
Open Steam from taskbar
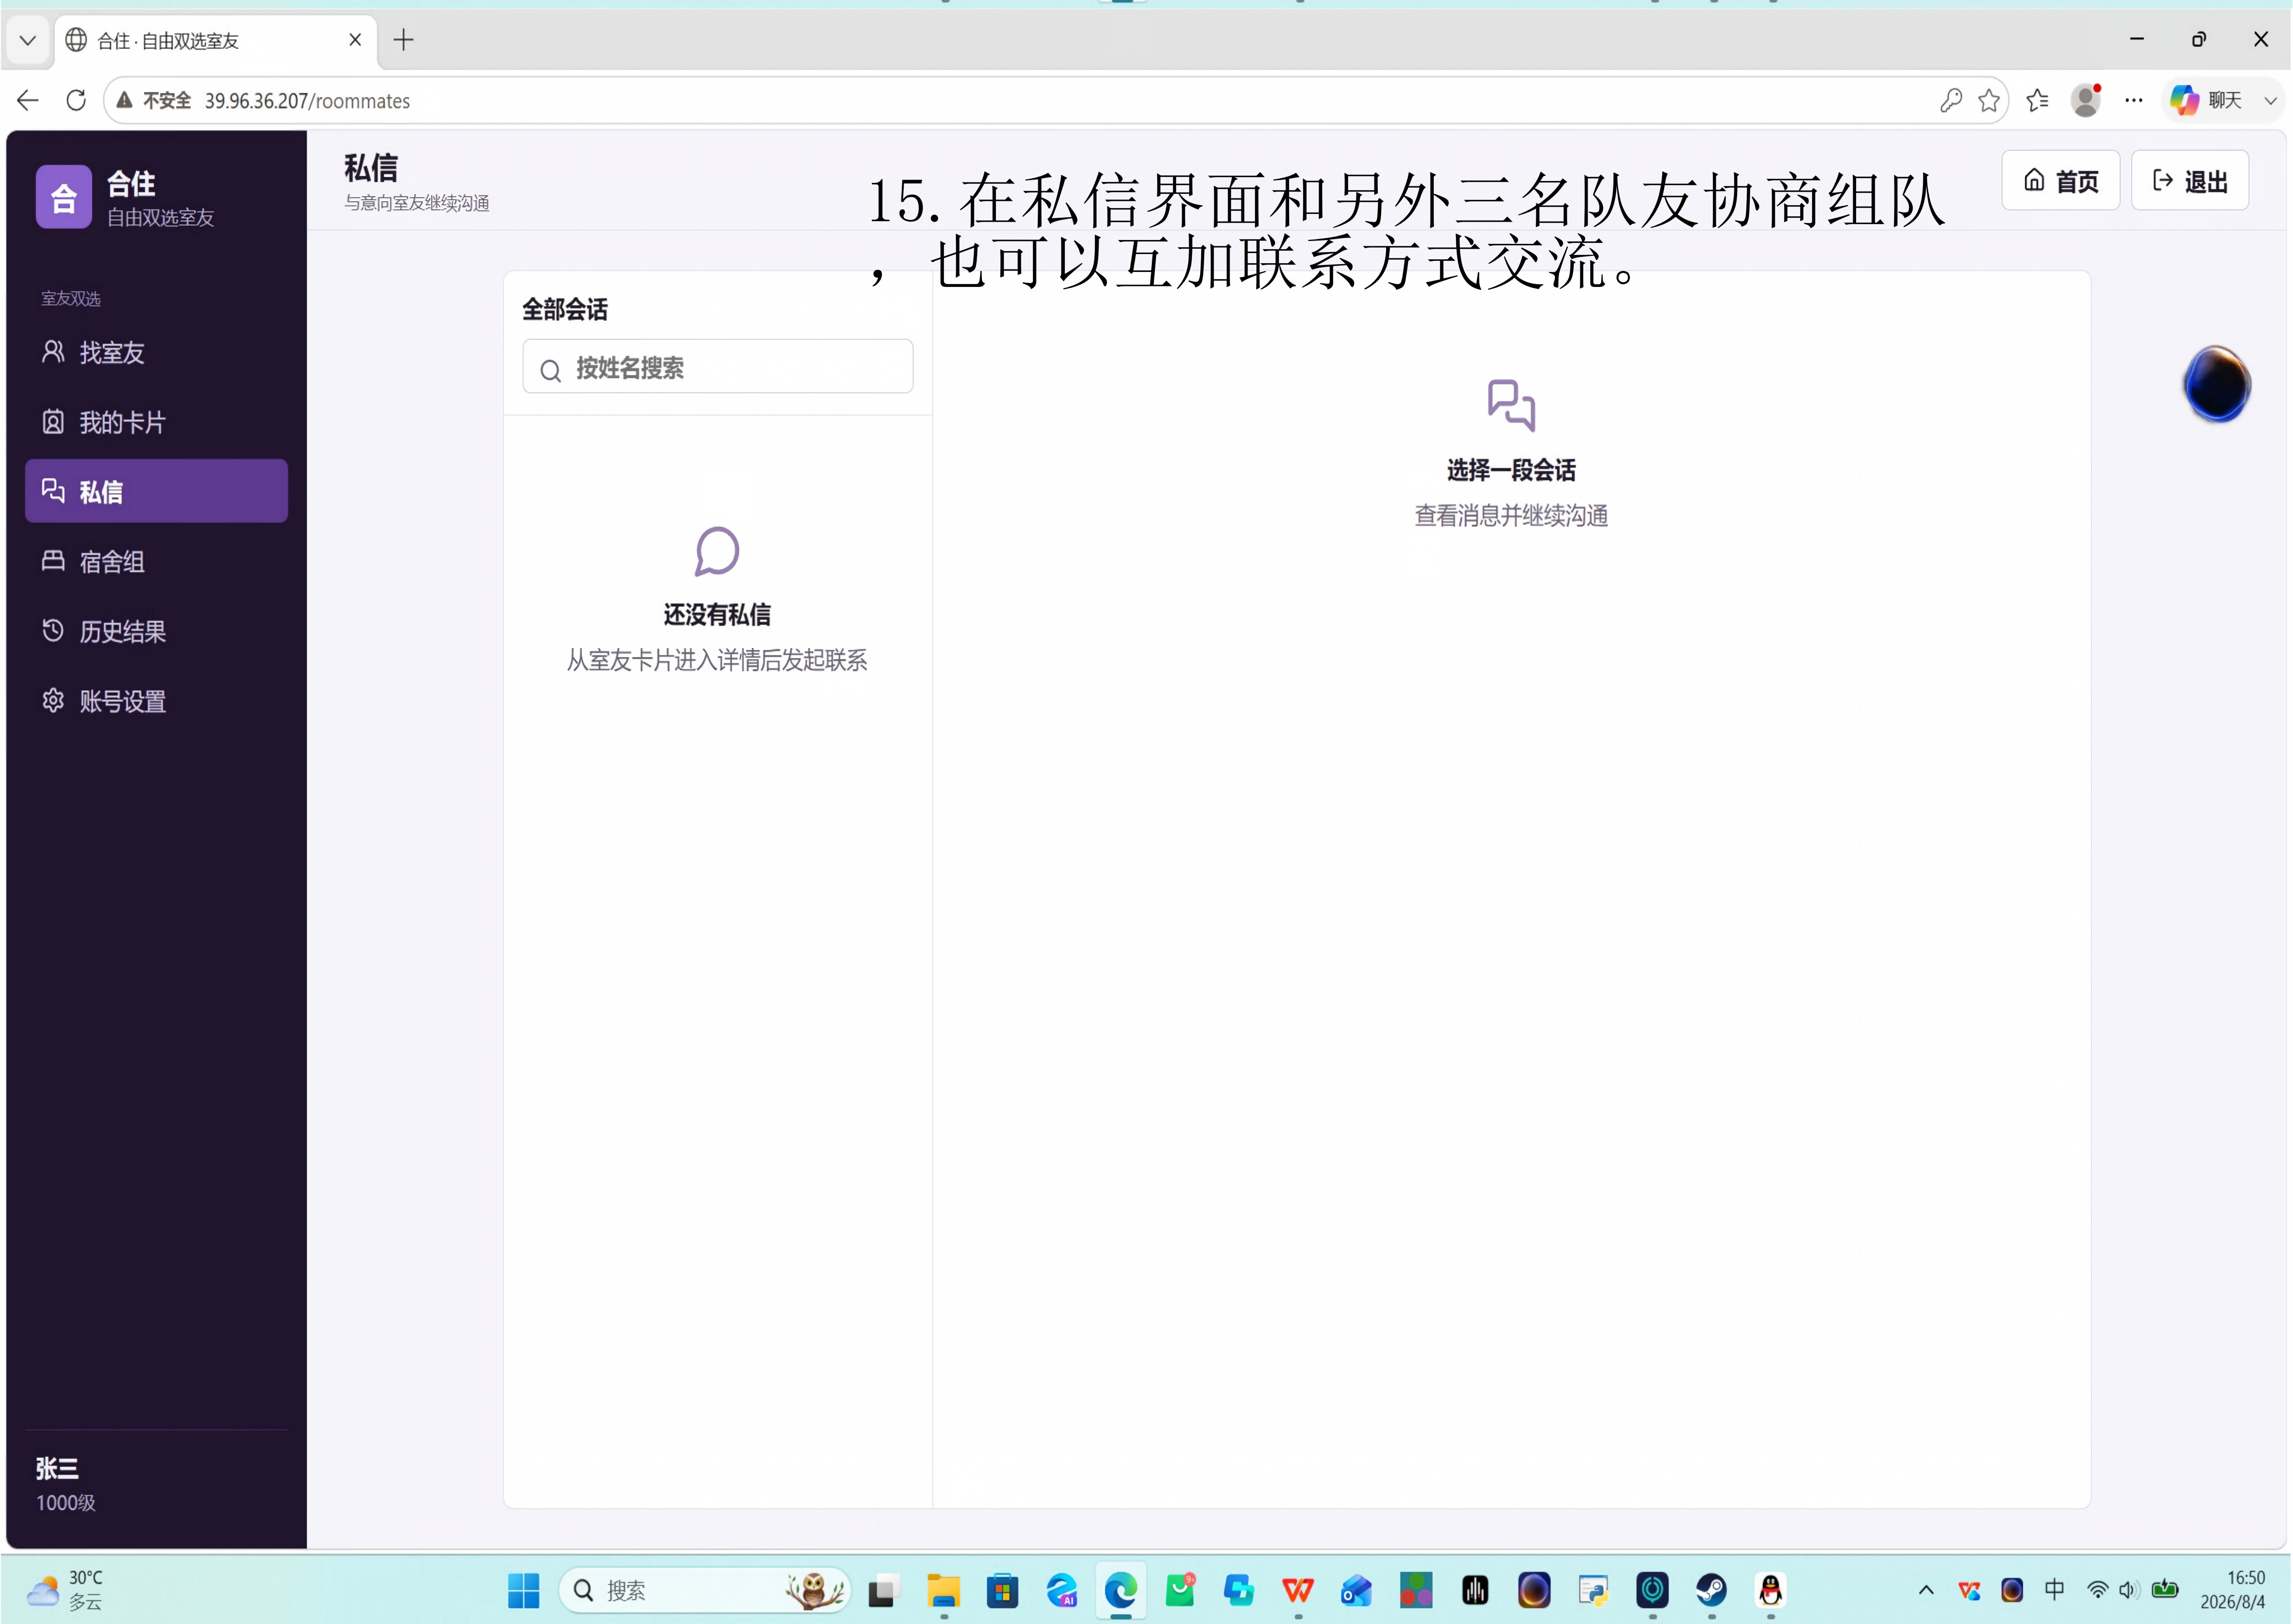[1711, 1590]
